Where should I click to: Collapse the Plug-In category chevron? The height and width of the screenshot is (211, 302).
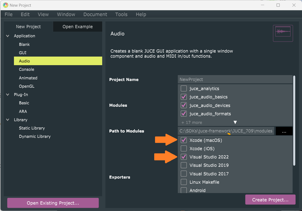[x=8, y=95]
